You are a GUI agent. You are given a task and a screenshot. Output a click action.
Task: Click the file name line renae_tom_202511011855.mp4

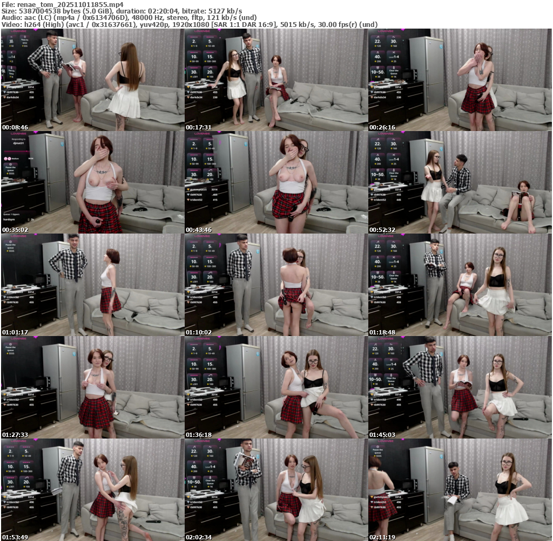63,4
